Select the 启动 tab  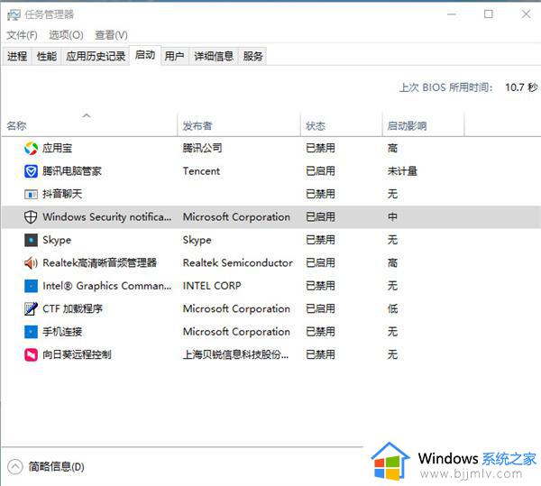point(145,55)
